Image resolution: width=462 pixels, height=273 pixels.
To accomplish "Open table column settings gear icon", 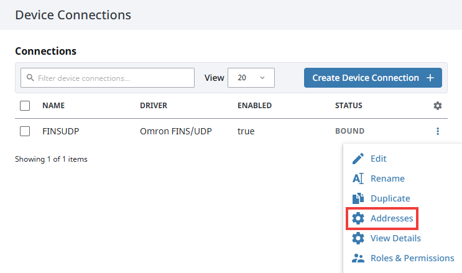I will (438, 106).
